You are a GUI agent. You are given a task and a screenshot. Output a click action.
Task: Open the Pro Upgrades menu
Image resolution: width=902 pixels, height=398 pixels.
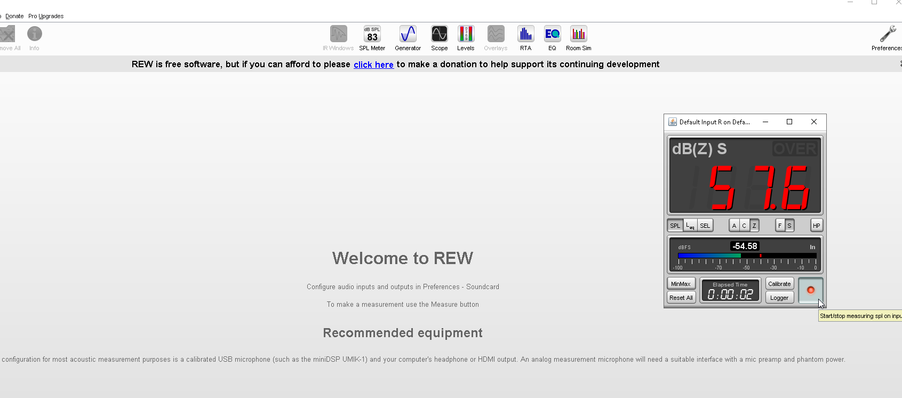click(46, 16)
